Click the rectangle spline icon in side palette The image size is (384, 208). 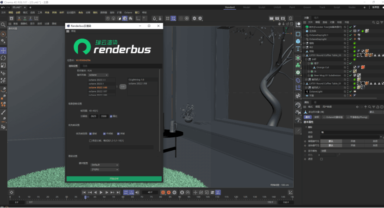tap(298, 34)
